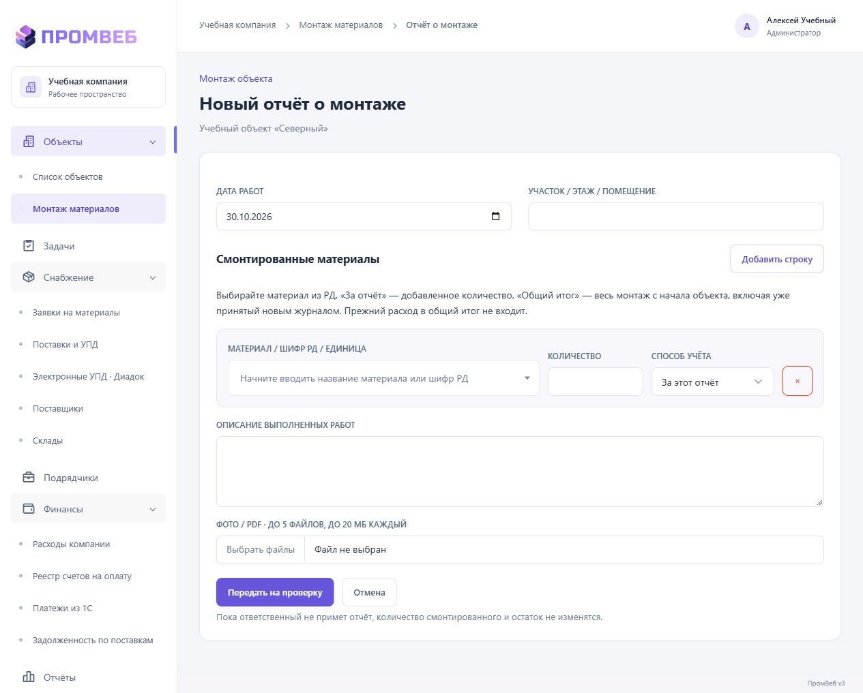The width and height of the screenshot is (863, 693).
Task: Click the Алексей Учебный user name
Action: pos(801,20)
